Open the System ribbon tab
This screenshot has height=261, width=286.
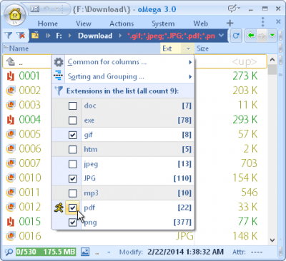point(163,24)
